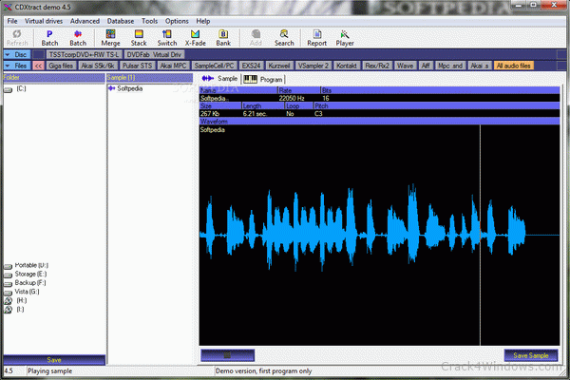Select the Backup [F:] drive
Viewport: 570px width, 380px height.
(25, 283)
